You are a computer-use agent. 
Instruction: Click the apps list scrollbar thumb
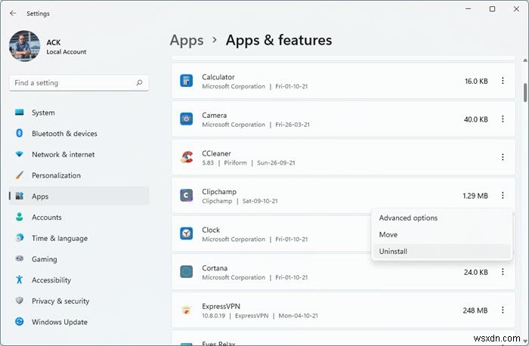click(525, 92)
